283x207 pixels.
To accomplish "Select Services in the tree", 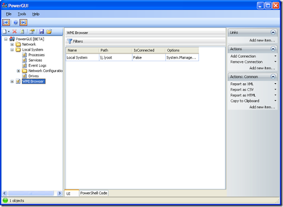I will 35,60.
